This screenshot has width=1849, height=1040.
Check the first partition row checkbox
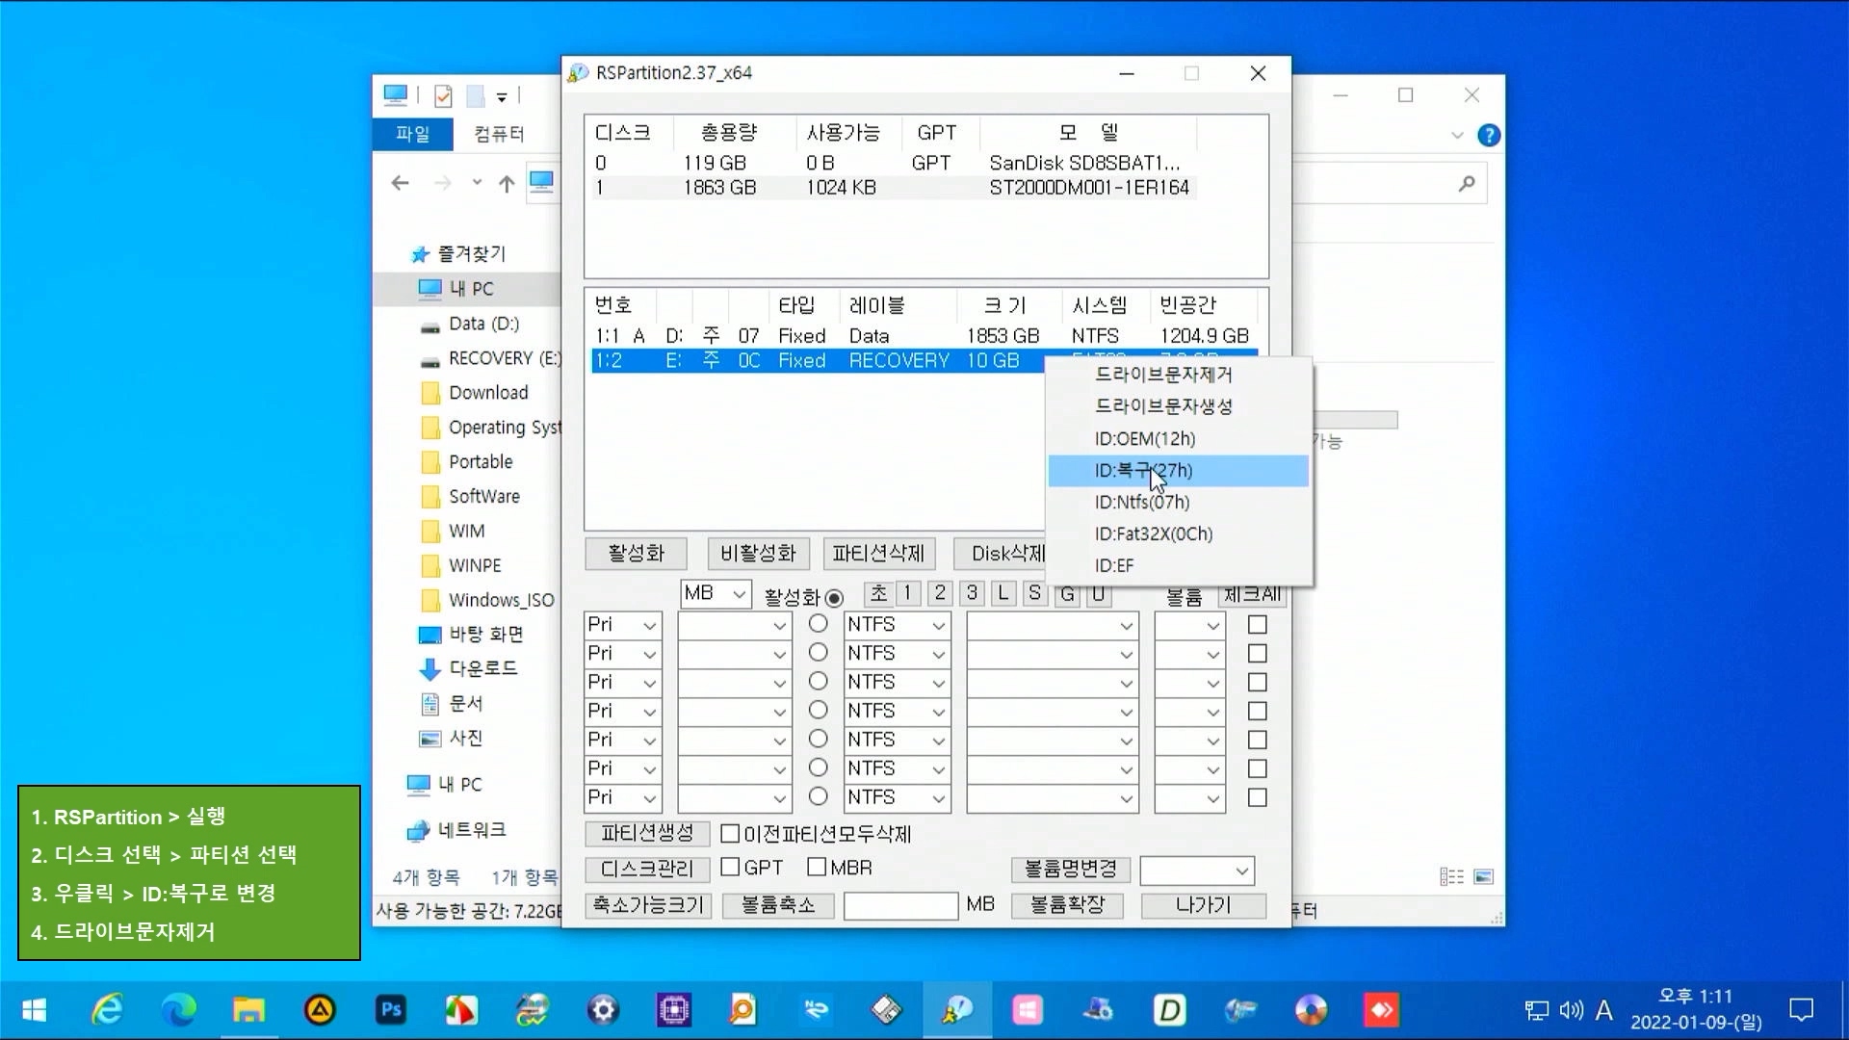tap(1257, 625)
